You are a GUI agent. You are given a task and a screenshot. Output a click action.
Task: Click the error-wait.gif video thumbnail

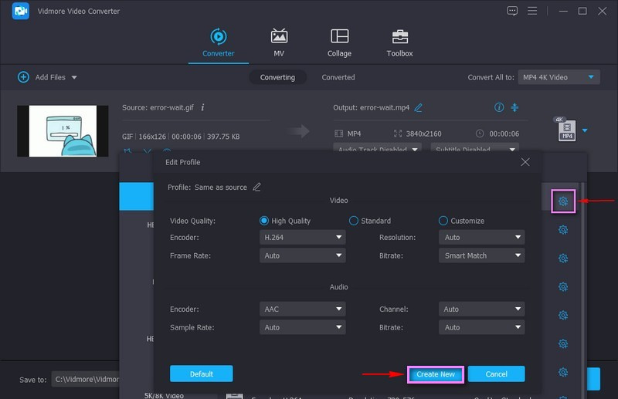point(63,131)
